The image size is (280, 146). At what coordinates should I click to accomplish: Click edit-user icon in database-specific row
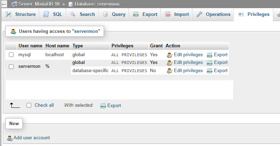click(x=170, y=71)
